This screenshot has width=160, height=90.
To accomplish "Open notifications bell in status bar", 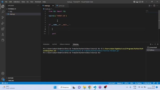I will [x=157, y=83].
